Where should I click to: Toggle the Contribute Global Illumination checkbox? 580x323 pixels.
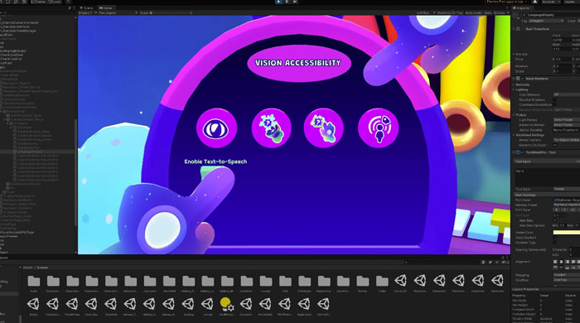click(x=554, y=104)
